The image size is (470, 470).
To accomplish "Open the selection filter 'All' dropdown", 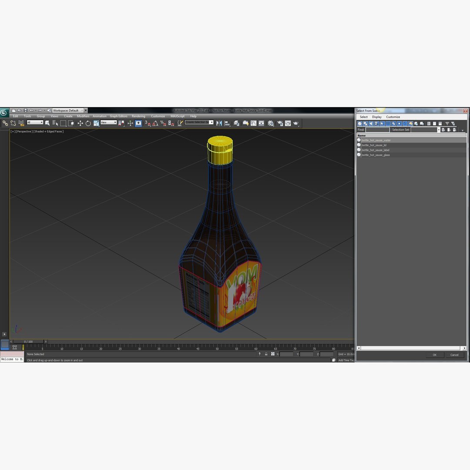I will point(35,122).
